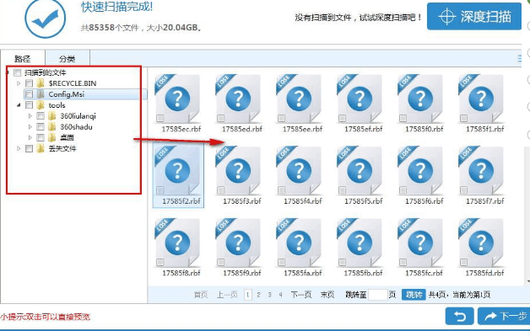The image size is (530, 331).
Task: Select file icon 17585fb.rbf
Action: (360, 243)
